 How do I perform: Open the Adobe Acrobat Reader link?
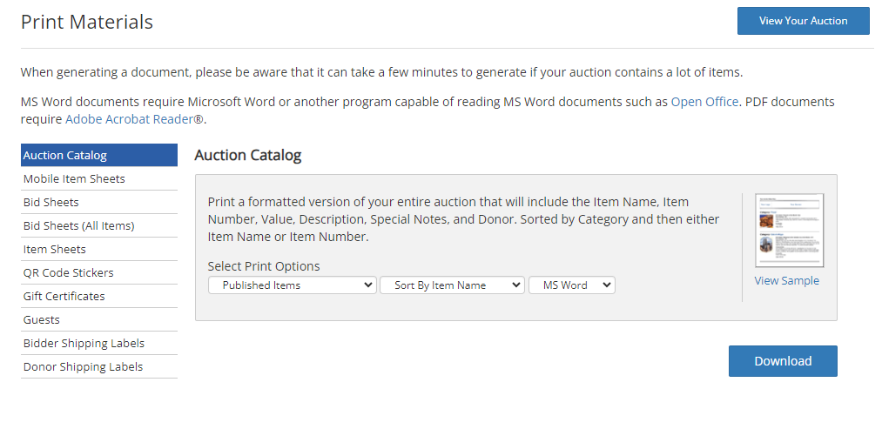tap(134, 119)
